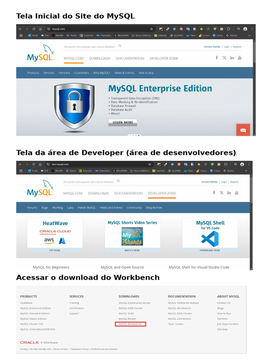Viewport: 272px width, 362px height.
Task: Open the YouTube icon on the mysql.com page
Action: coord(240,58)
